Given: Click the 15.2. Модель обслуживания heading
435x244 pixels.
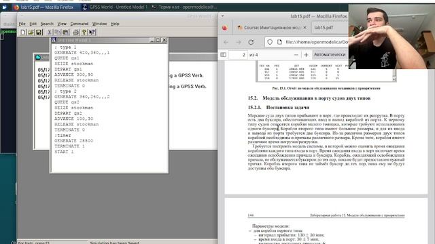Looking at the screenshot, I should (309, 98).
